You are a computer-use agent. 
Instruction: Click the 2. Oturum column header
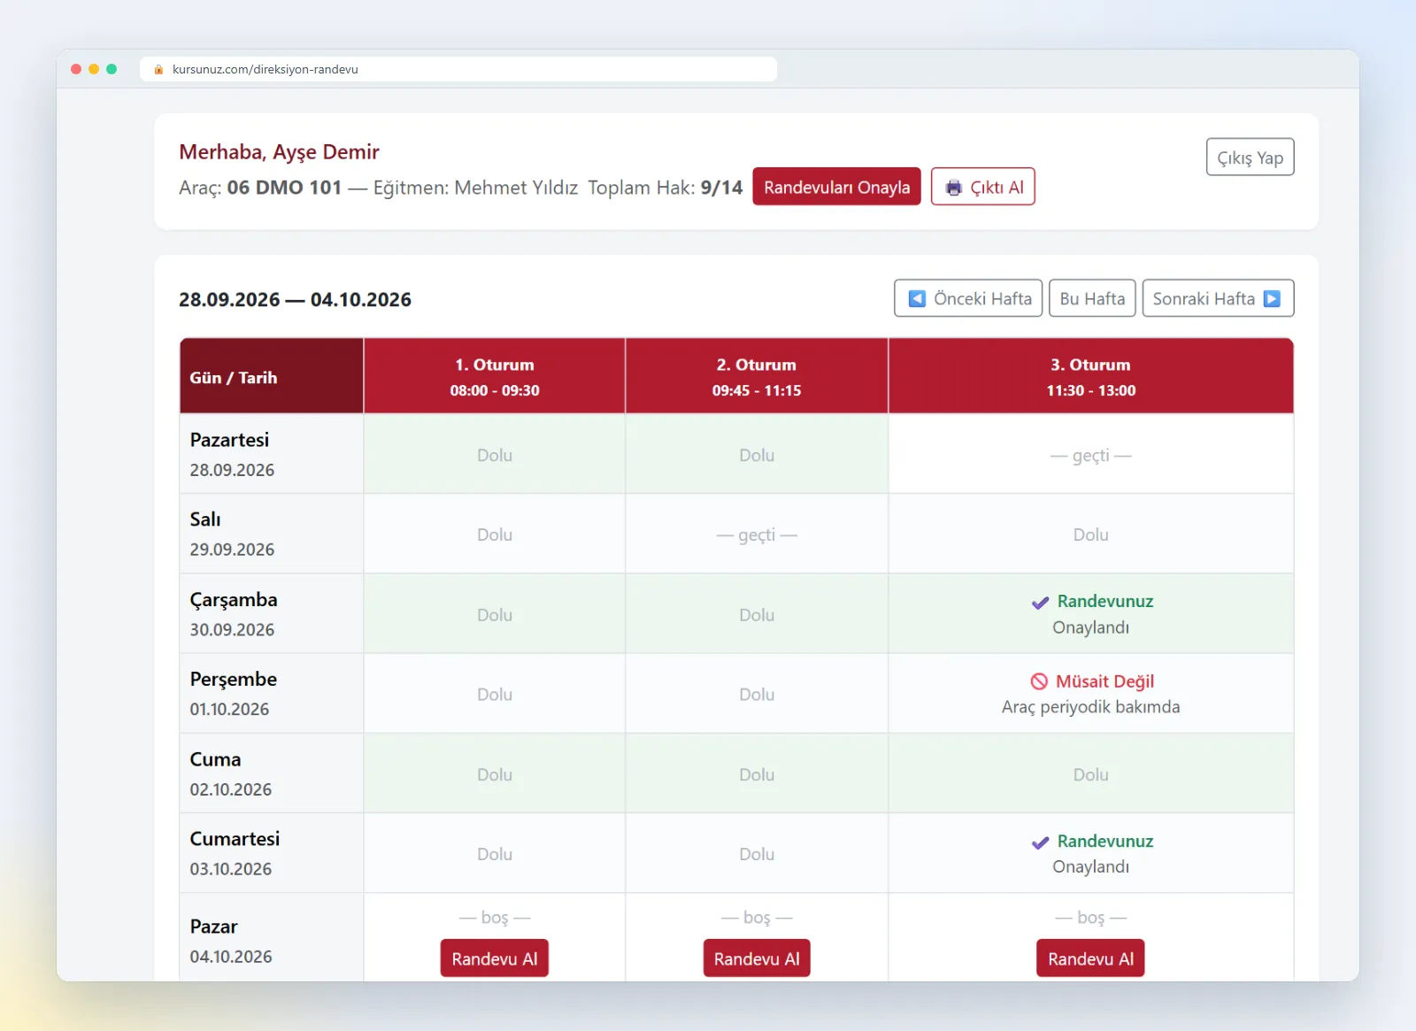(x=757, y=376)
